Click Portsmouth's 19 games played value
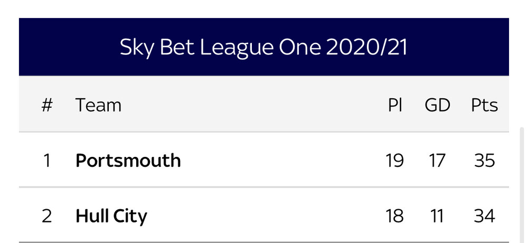The width and height of the screenshot is (528, 243). (394, 161)
